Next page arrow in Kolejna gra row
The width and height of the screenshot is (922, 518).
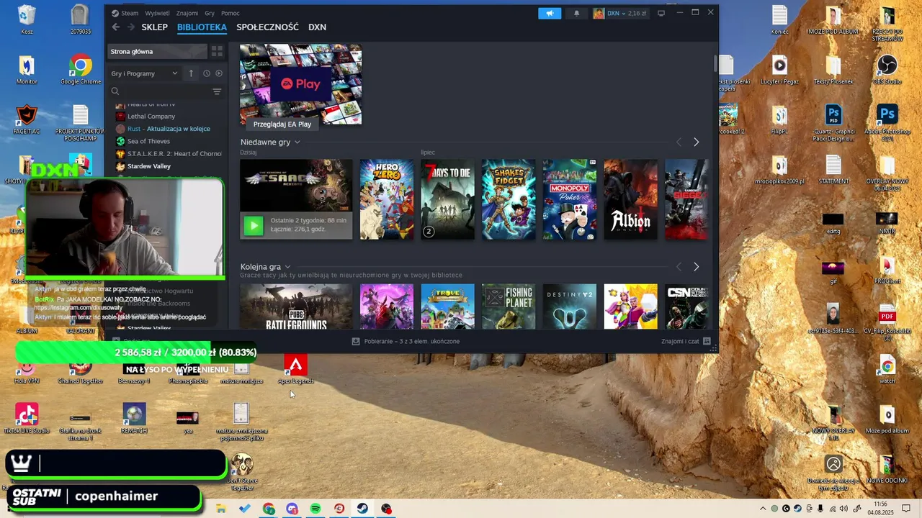click(696, 267)
